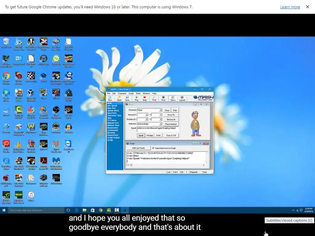Click the green Camtasia desktop icon
Image resolution: width=315 pixels, height=236 pixels.
point(19,110)
